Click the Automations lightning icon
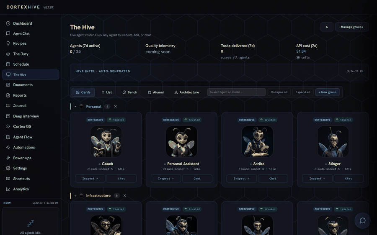 pos(8,147)
